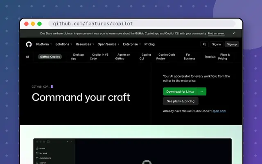Click the Command your craft heading

pos(81,98)
